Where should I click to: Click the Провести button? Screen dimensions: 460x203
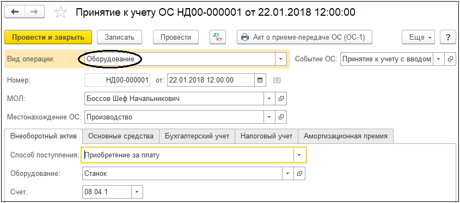click(x=176, y=37)
